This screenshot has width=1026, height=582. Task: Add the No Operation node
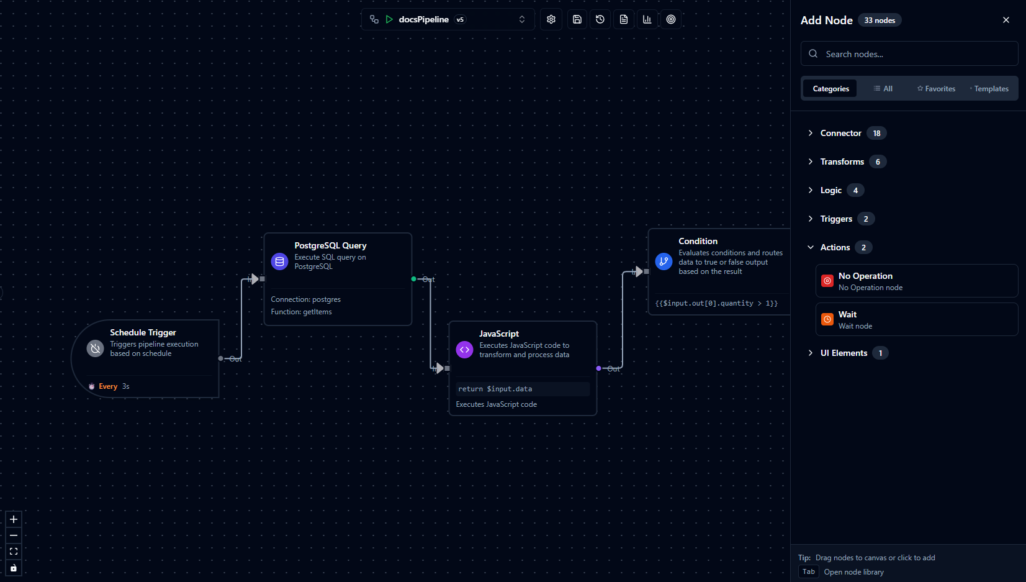(916, 281)
